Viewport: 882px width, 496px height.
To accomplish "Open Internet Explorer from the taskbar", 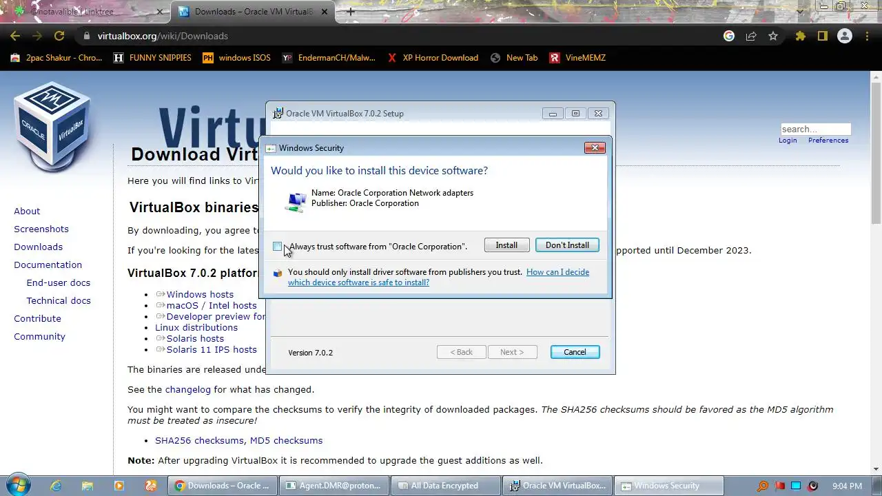I will point(56,486).
